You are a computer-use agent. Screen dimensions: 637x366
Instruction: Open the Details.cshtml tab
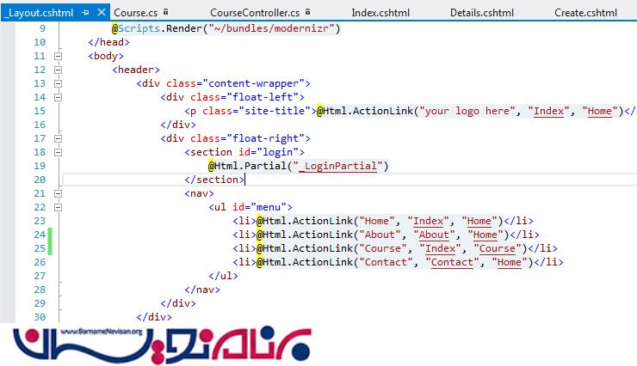(x=481, y=13)
